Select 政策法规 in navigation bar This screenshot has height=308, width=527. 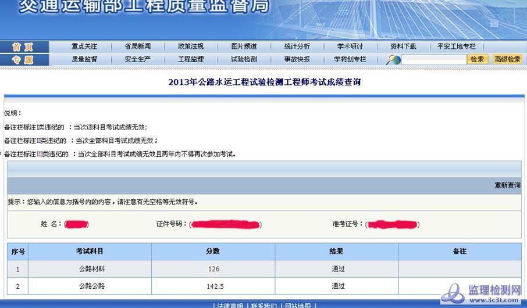click(x=191, y=46)
